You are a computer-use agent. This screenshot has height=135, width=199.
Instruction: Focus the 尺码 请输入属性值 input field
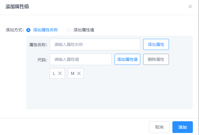coord(80,59)
